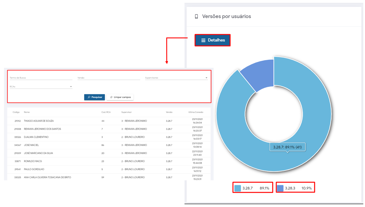Click the hamburger icon in Detalhes button
This screenshot has height=207, width=365.
click(203, 40)
